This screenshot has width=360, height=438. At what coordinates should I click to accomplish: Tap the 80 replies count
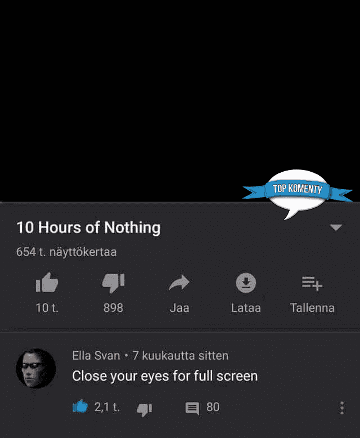coord(213,407)
